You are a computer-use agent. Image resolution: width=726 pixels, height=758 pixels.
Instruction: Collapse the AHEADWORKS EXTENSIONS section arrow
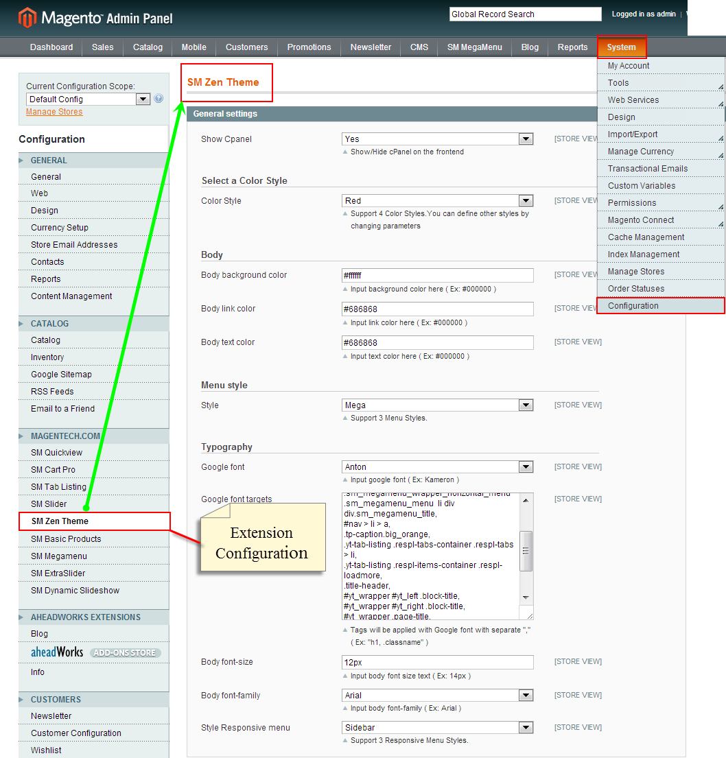pyautogui.click(x=21, y=617)
